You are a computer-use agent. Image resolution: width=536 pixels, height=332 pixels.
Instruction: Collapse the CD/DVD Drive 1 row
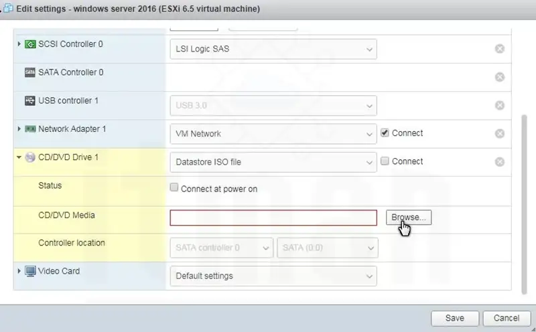pyautogui.click(x=19, y=157)
